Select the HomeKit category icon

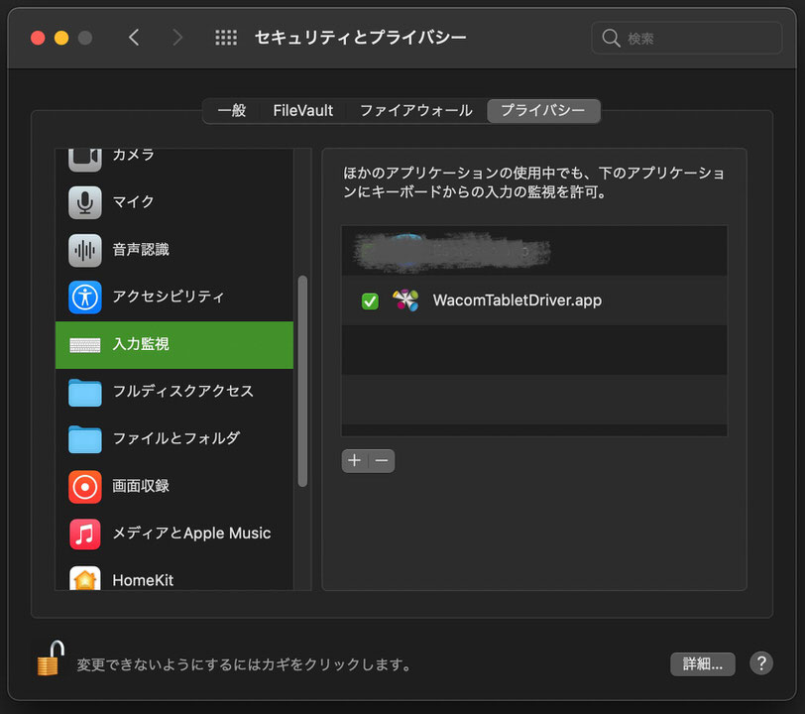tap(85, 579)
